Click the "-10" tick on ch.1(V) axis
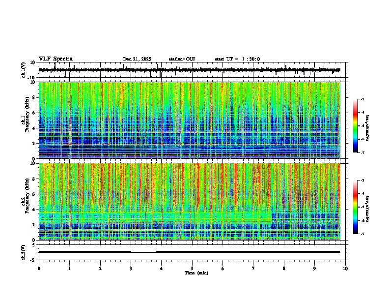389x301 pixels. coord(31,78)
